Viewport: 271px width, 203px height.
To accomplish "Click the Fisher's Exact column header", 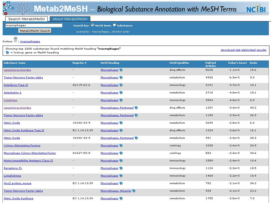I will tap(237, 63).
